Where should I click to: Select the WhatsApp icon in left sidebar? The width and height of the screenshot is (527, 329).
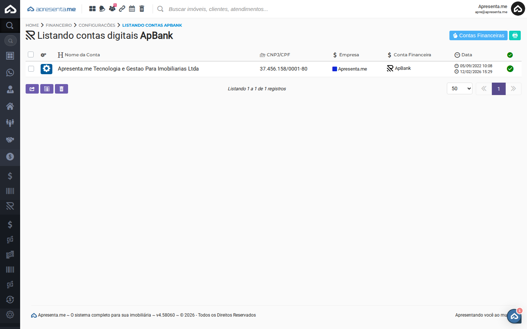click(10, 72)
